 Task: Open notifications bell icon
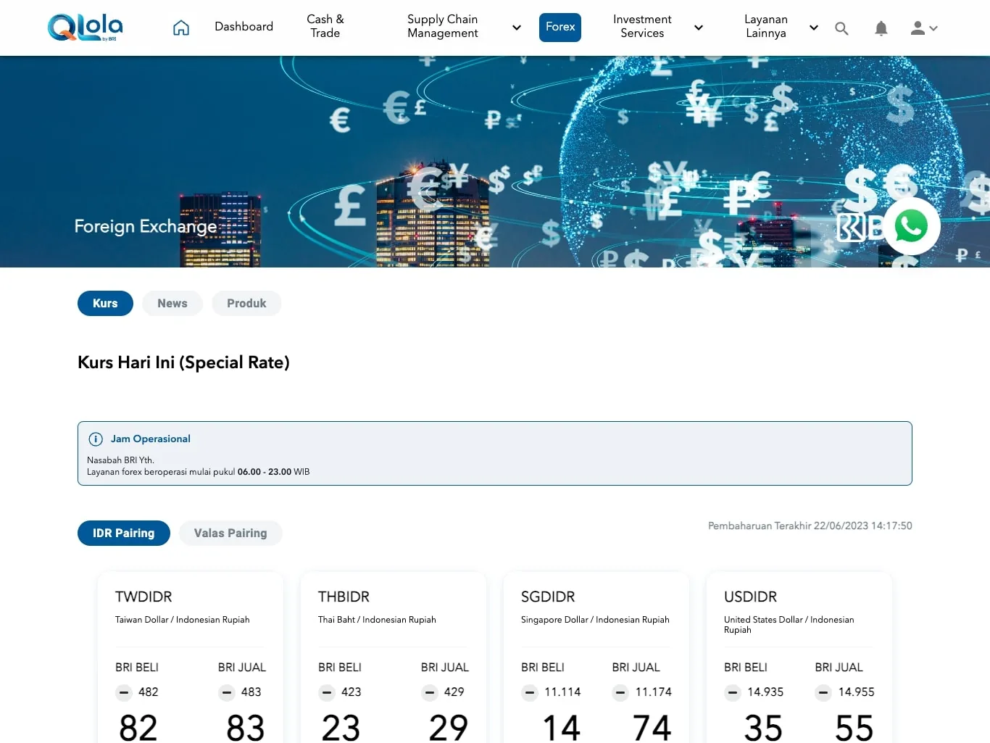(881, 28)
